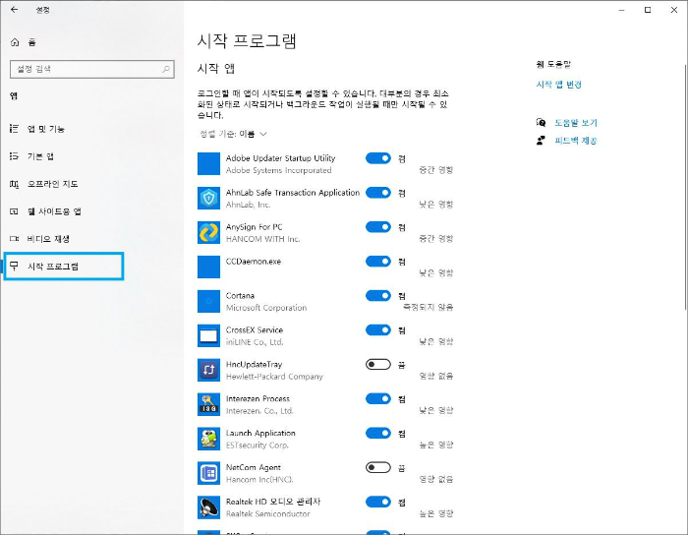688x535 pixels.
Task: Click the 도움말 보기 link
Action: tap(576, 123)
